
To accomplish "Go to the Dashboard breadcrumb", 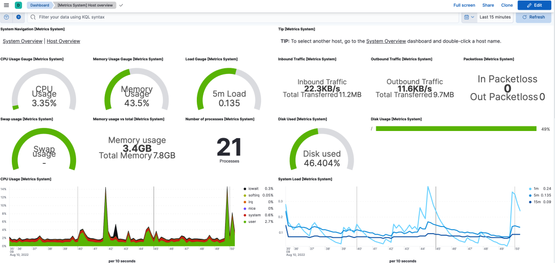I will coord(40,5).
